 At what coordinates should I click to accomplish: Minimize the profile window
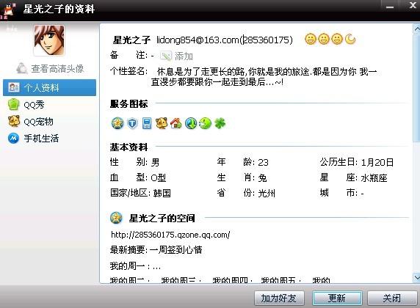tap(390, 7)
